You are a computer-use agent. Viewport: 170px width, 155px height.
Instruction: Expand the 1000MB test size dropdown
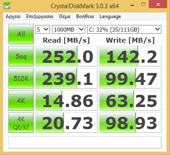point(69,30)
